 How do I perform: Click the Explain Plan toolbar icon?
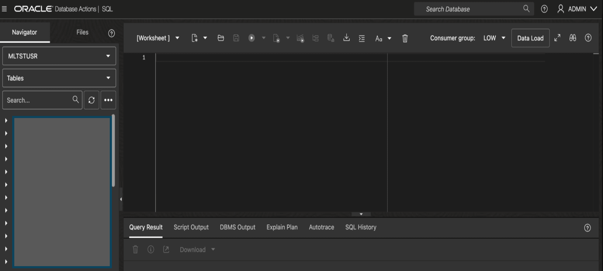(x=300, y=38)
